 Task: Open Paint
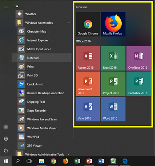pyautogui.click(x=42, y=66)
